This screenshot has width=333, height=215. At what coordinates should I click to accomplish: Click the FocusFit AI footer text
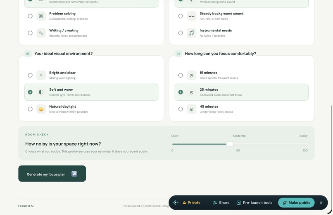click(x=26, y=206)
